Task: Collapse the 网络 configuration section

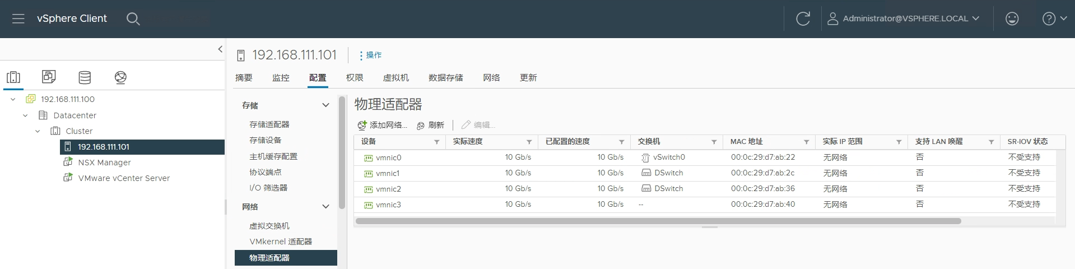Action: tap(325, 207)
